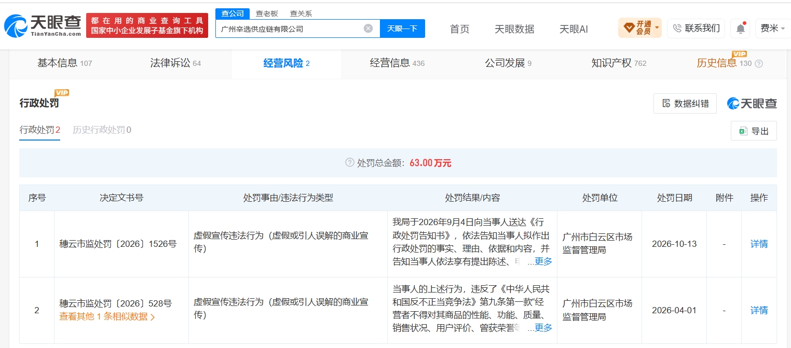This screenshot has height=348, width=791.
Task: Click the 联系我们 button
Action: point(696,28)
